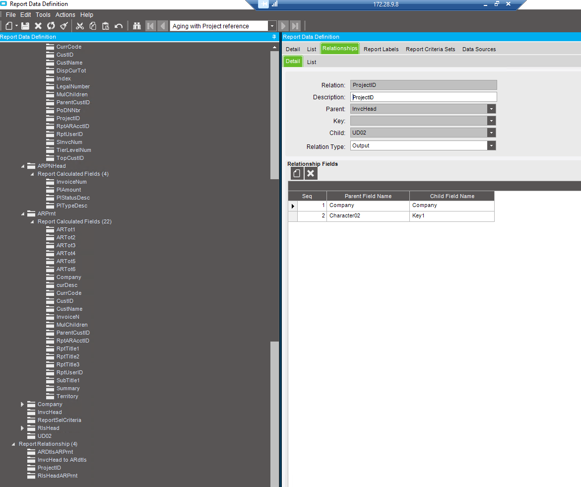Click the Seq column header

point(307,196)
